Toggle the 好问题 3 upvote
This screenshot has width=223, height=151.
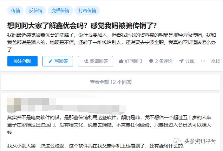point(130,61)
